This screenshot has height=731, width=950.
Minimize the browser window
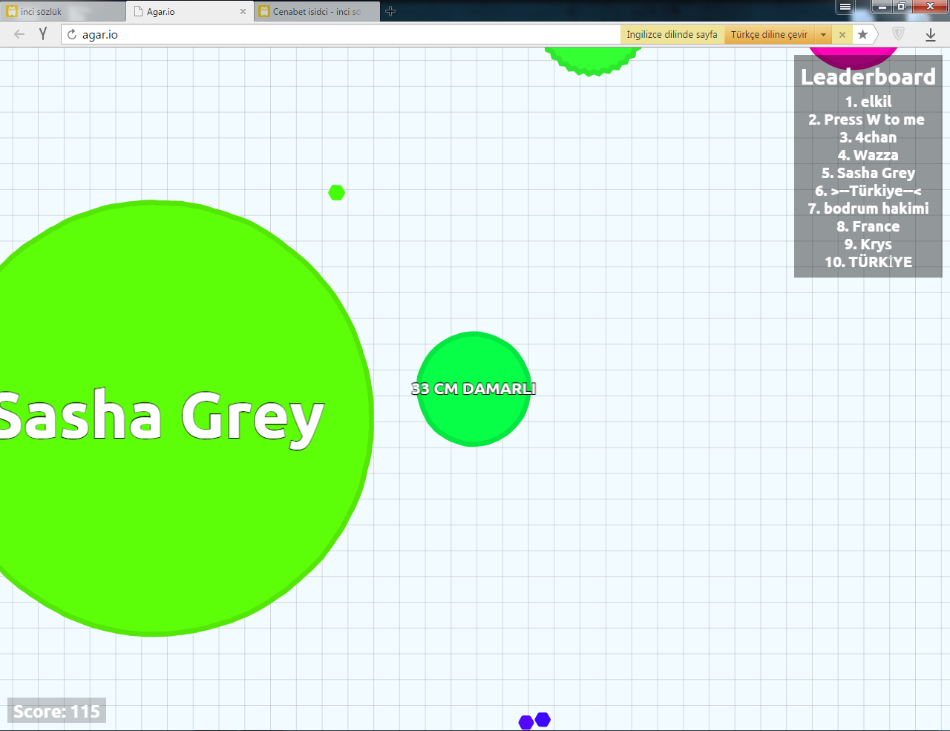tap(882, 7)
